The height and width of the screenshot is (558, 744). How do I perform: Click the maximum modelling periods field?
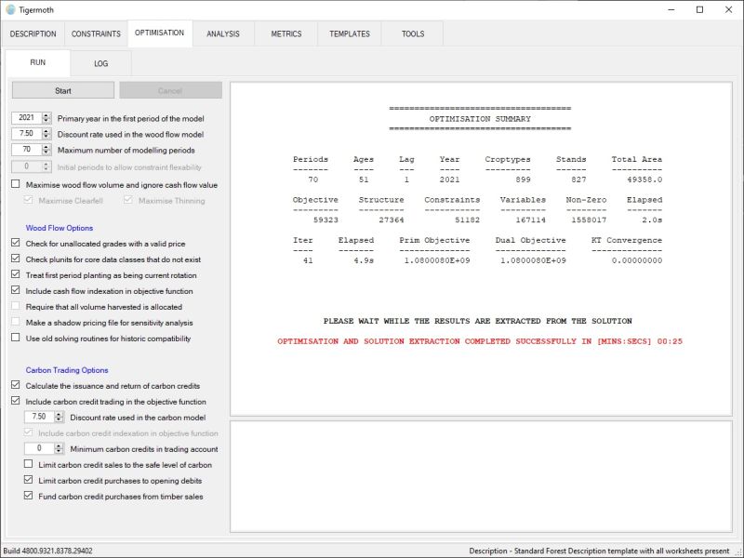(x=27, y=150)
